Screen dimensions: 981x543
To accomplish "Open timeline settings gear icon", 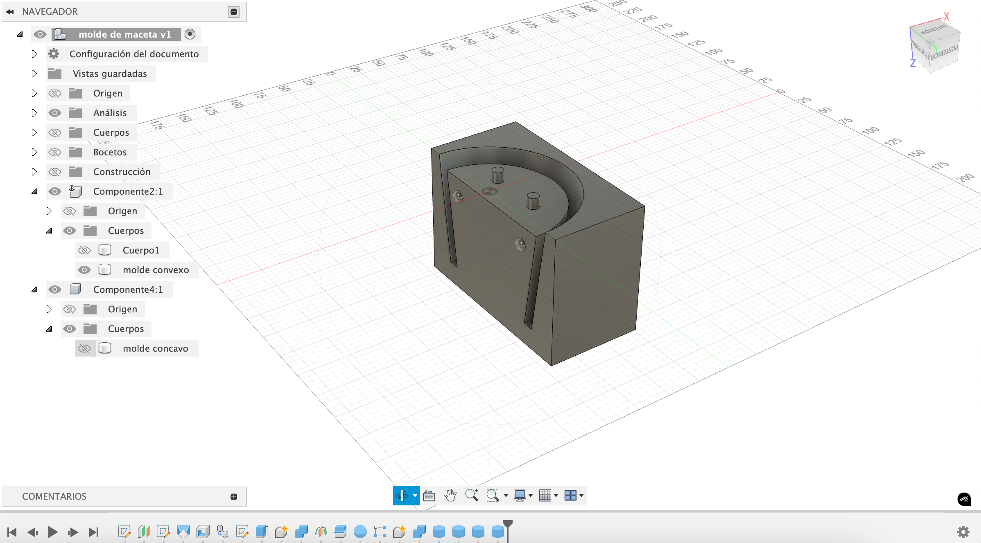I will point(963,531).
